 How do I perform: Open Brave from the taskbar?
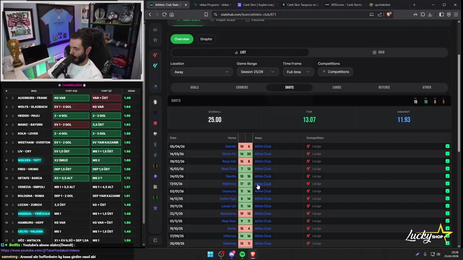point(253,254)
